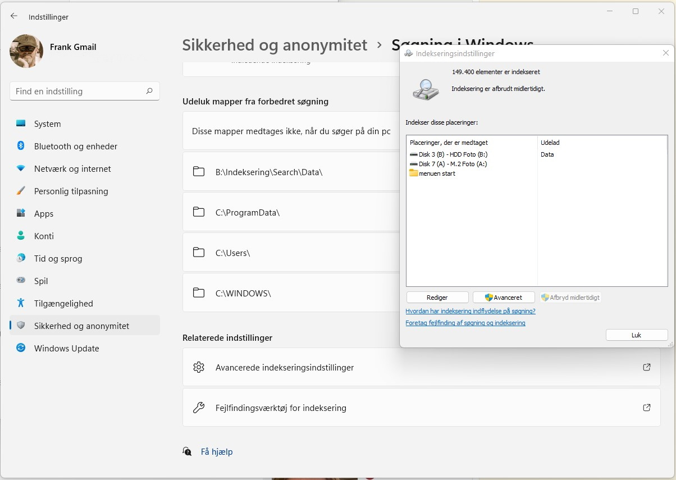The image size is (676, 480).
Task: Click the Spil gamepad icon
Action: point(21,280)
